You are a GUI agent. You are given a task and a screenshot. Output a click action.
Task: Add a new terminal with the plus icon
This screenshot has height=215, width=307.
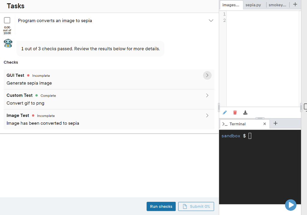pyautogui.click(x=275, y=123)
